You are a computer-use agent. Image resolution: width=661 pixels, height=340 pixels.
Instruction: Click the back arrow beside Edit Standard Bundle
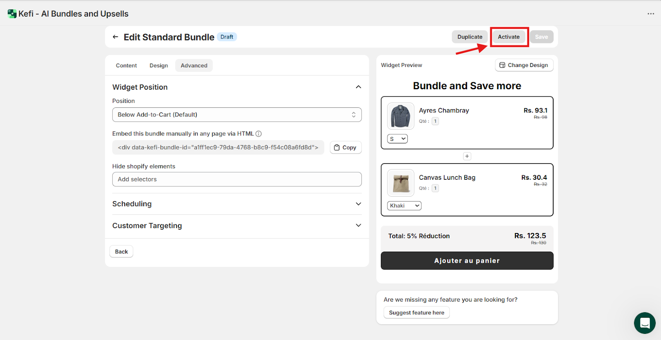pos(115,37)
